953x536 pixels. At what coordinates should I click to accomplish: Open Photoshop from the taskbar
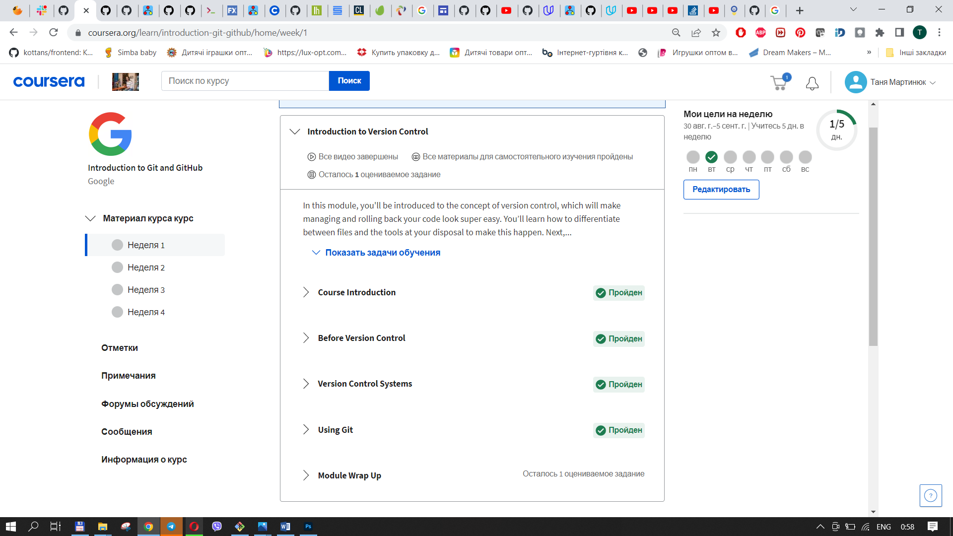point(308,526)
